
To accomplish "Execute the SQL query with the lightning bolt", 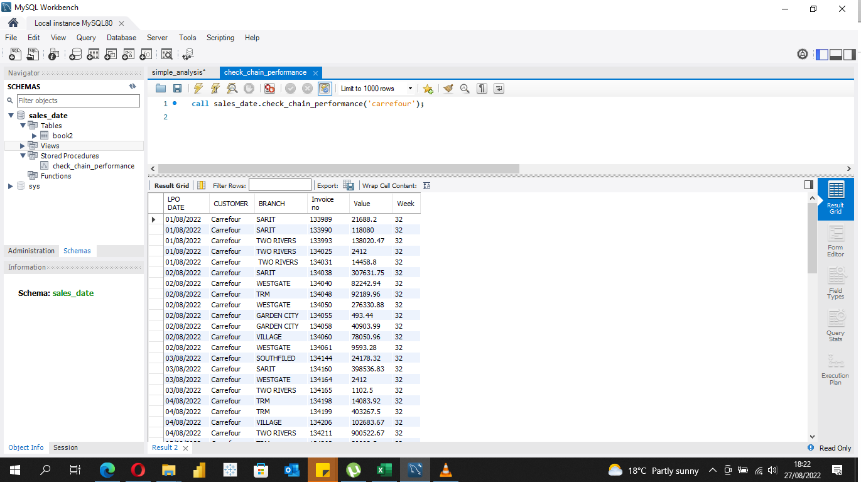I will pyautogui.click(x=198, y=88).
